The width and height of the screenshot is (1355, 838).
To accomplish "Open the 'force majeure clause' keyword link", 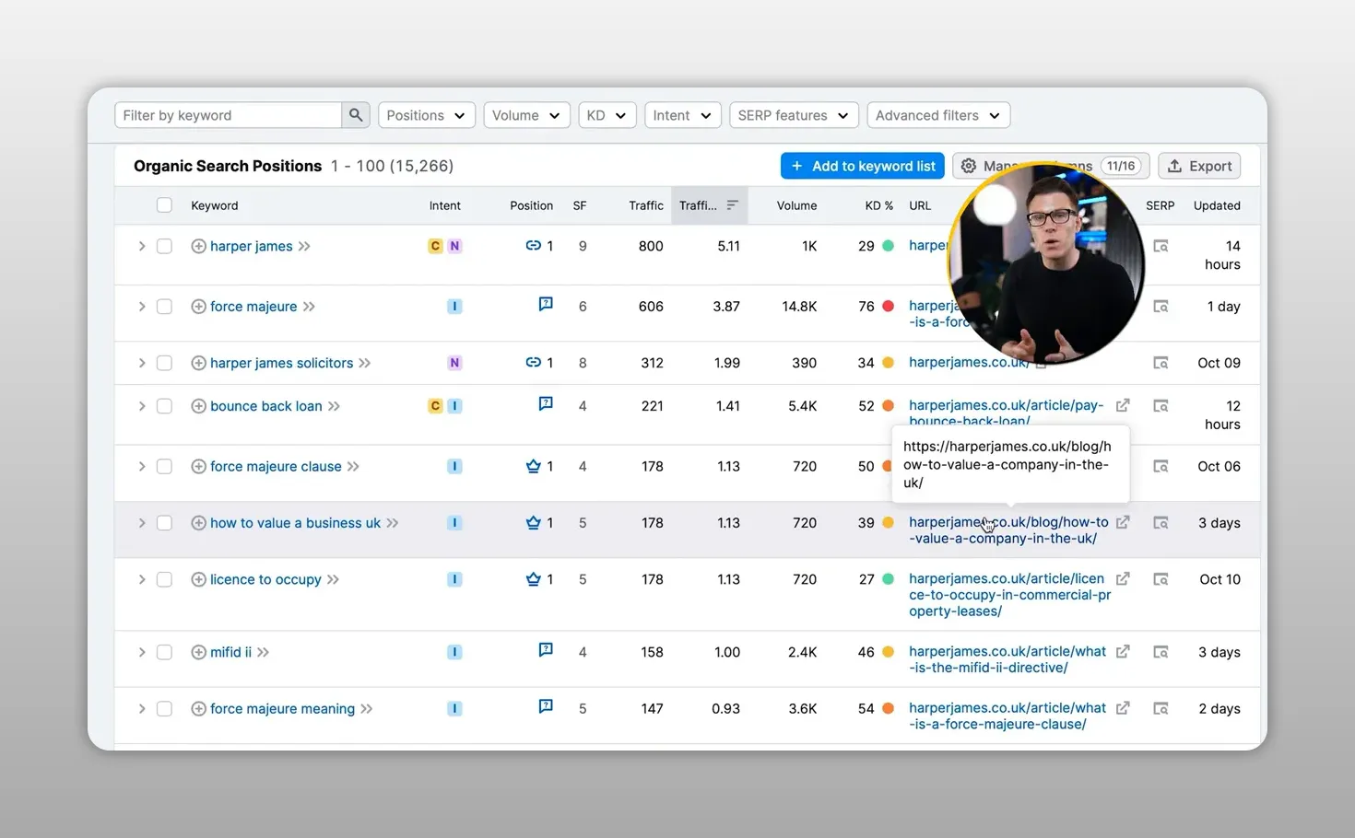I will coord(276,467).
